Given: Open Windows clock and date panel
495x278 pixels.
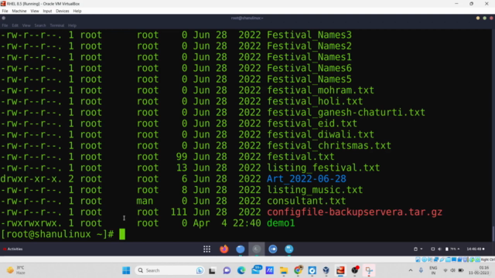Looking at the screenshot, I should point(479,270).
